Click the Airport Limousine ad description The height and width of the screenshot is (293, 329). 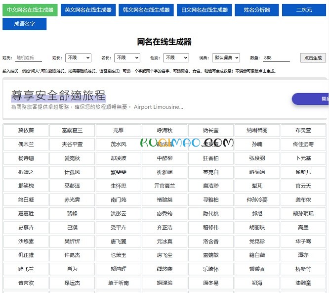97,107
